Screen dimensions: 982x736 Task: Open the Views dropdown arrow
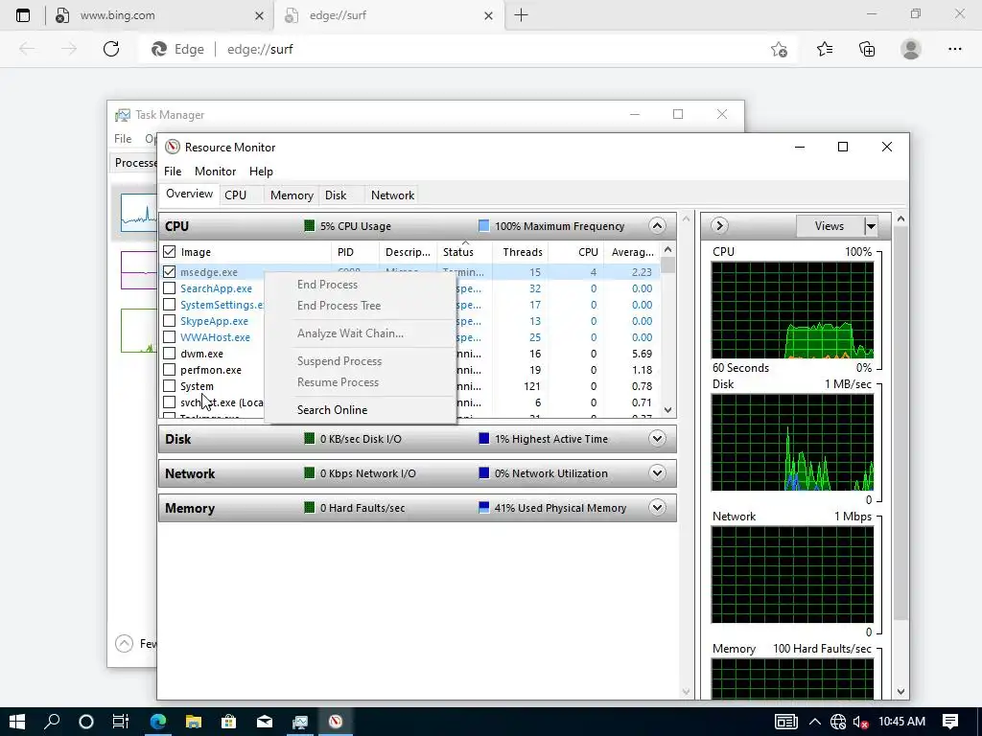[x=871, y=226]
